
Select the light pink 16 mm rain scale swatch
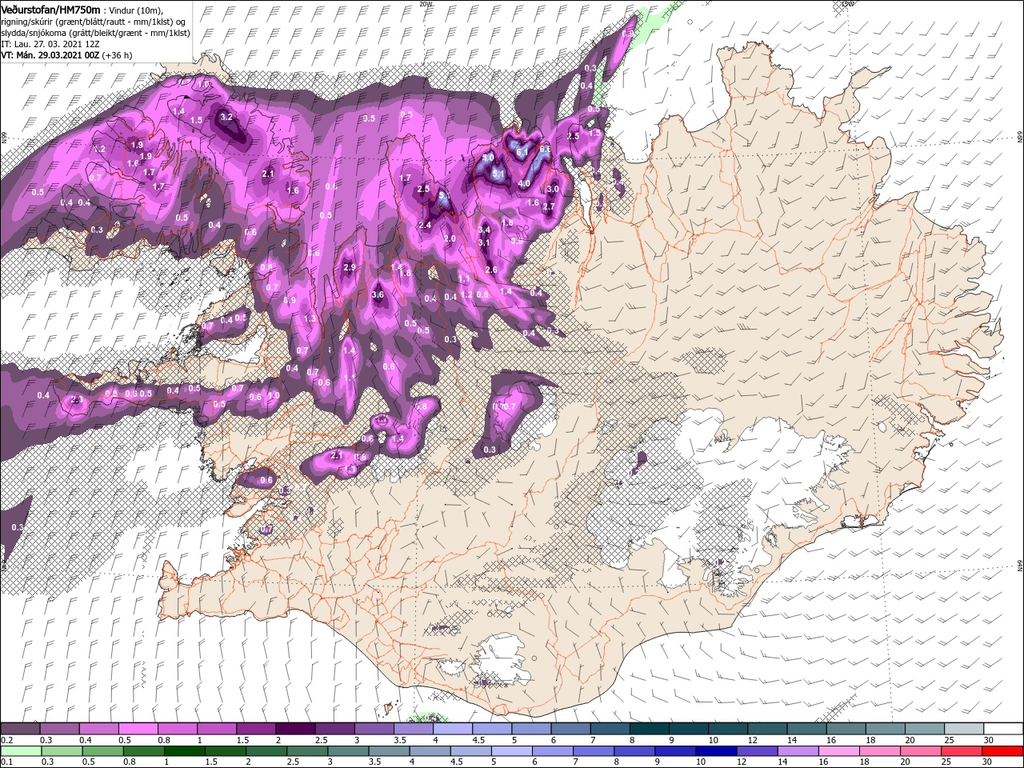point(839,751)
